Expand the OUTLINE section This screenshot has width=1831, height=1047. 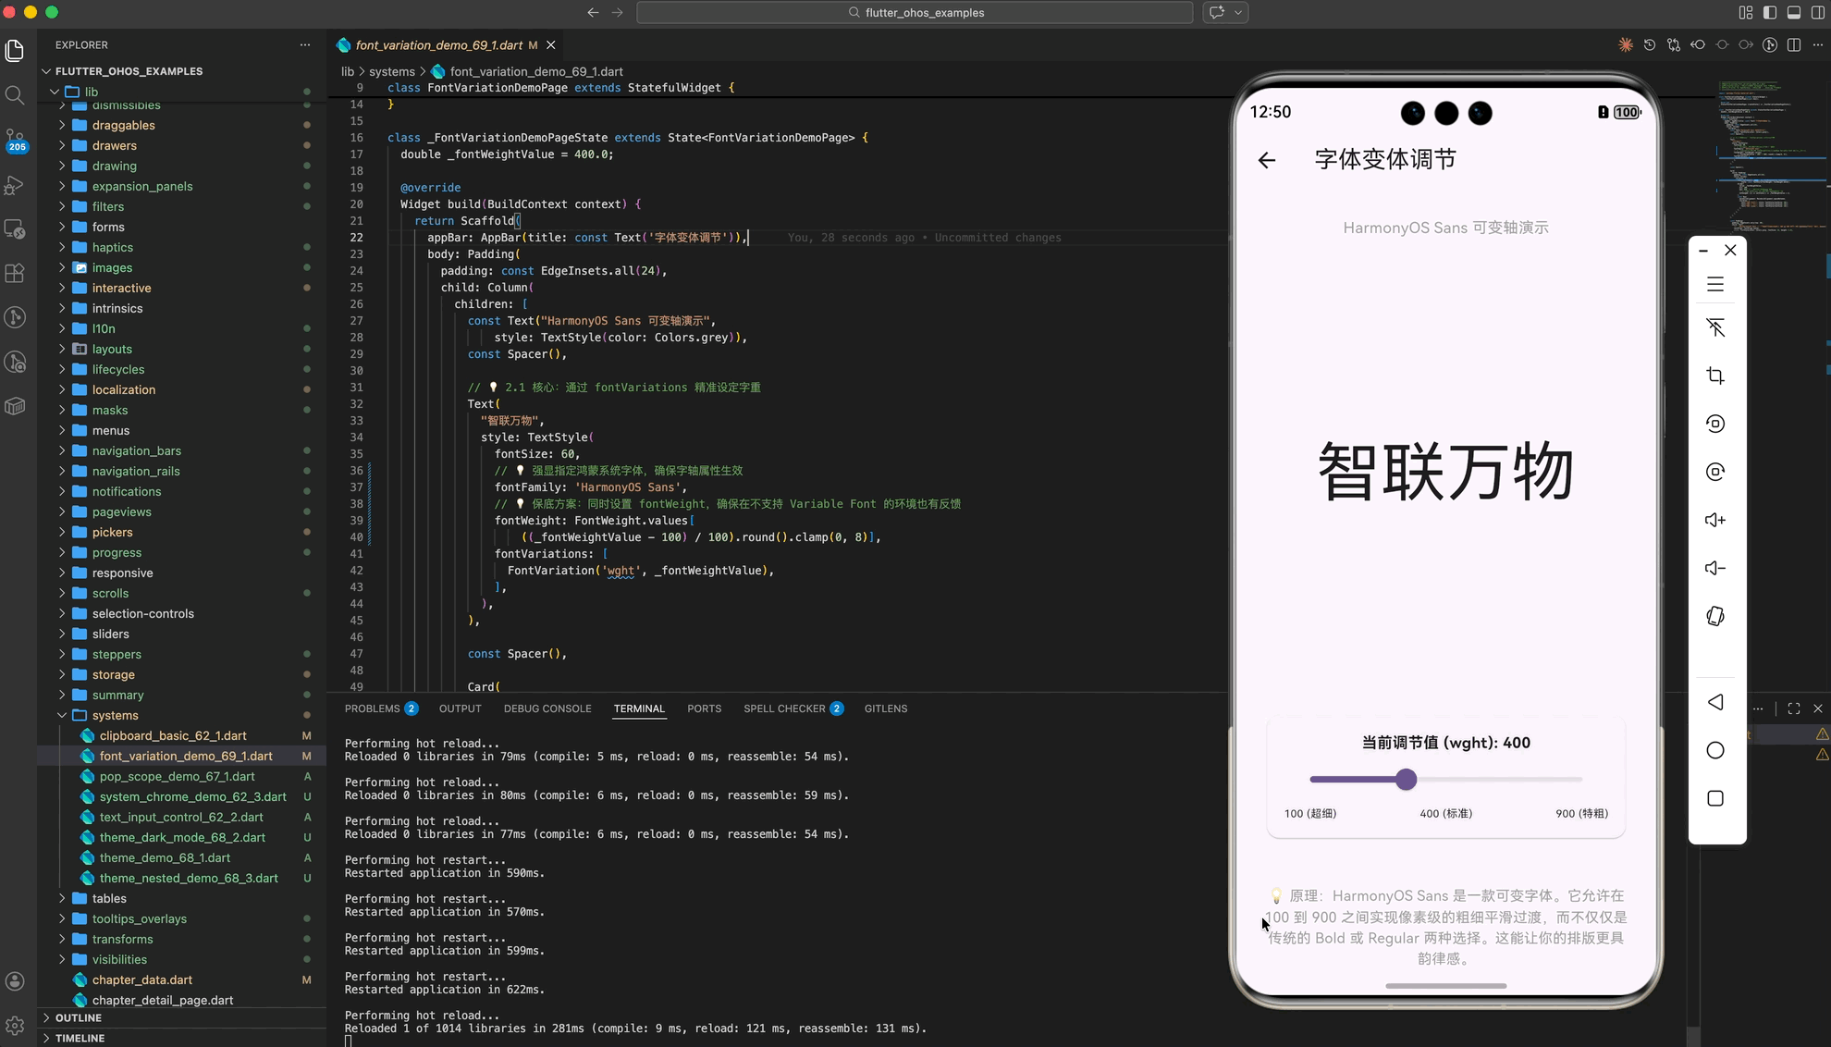click(x=79, y=1017)
